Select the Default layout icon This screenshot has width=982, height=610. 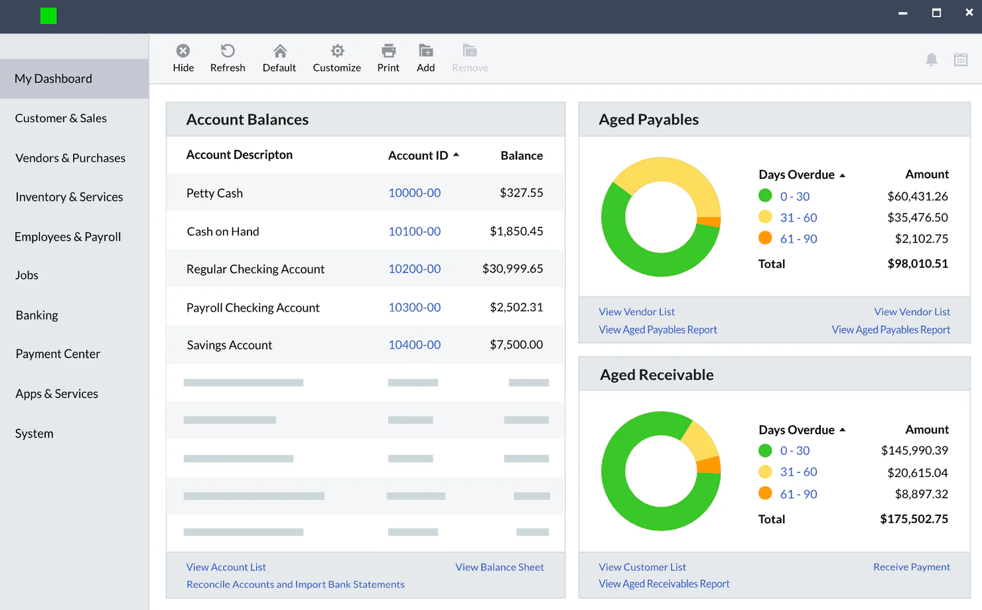279,58
